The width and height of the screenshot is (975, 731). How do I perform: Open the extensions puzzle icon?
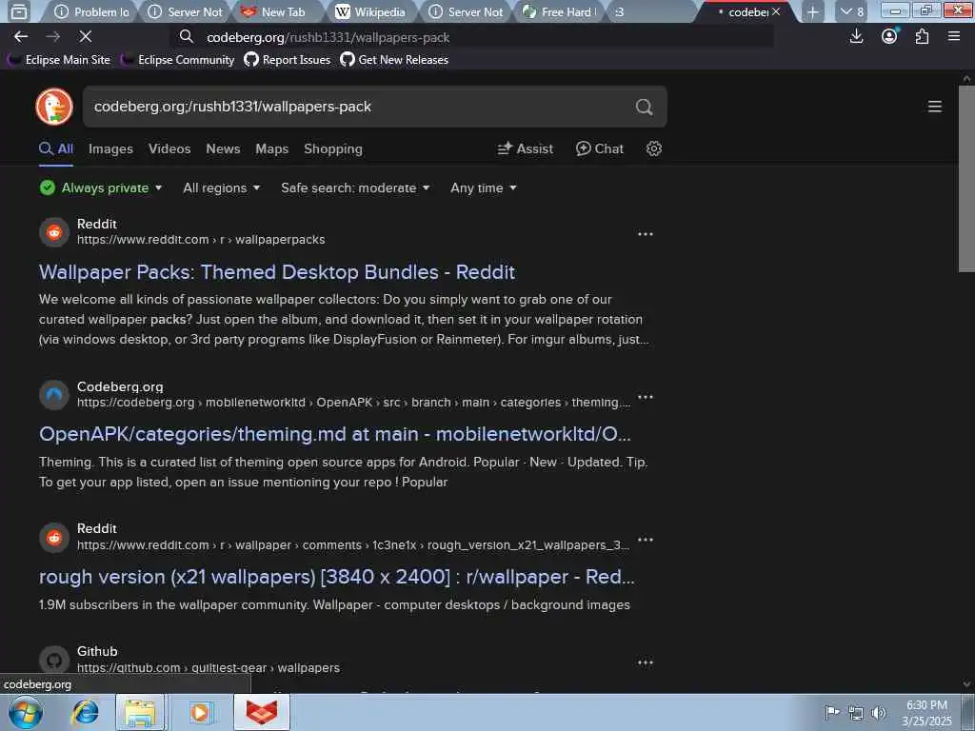pyautogui.click(x=922, y=37)
